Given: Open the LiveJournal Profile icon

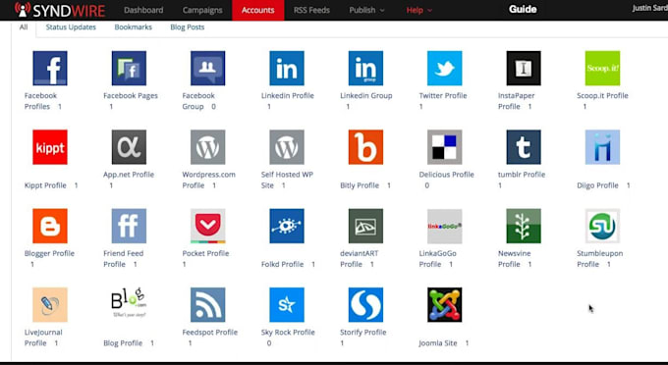Looking at the screenshot, I should 50,304.
